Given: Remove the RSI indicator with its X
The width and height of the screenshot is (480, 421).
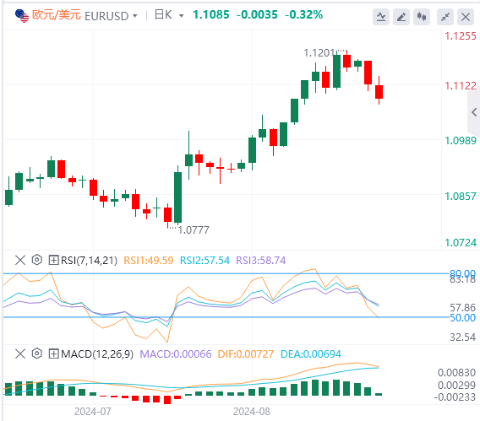Looking at the screenshot, I should click(20, 261).
